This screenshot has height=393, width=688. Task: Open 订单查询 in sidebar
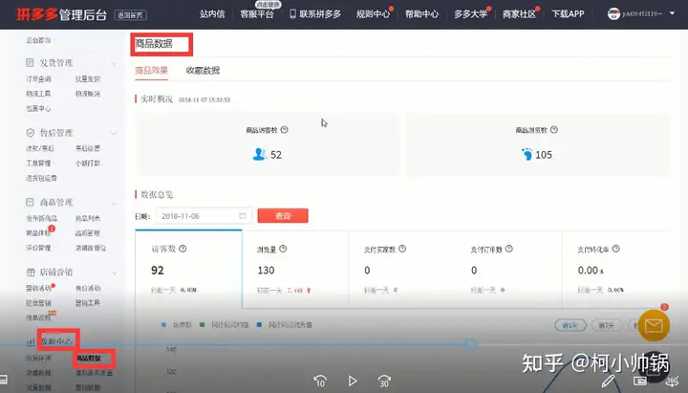[x=38, y=79]
